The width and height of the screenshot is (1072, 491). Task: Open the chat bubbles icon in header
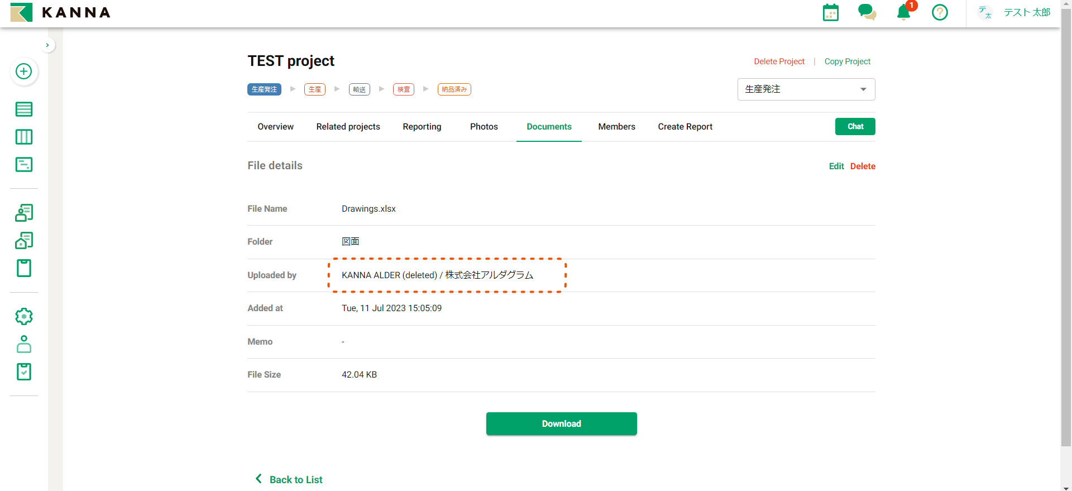coord(867,12)
